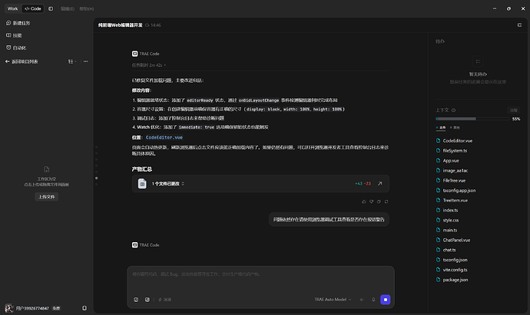Open the 帮助(H) menu

click(x=87, y=8)
